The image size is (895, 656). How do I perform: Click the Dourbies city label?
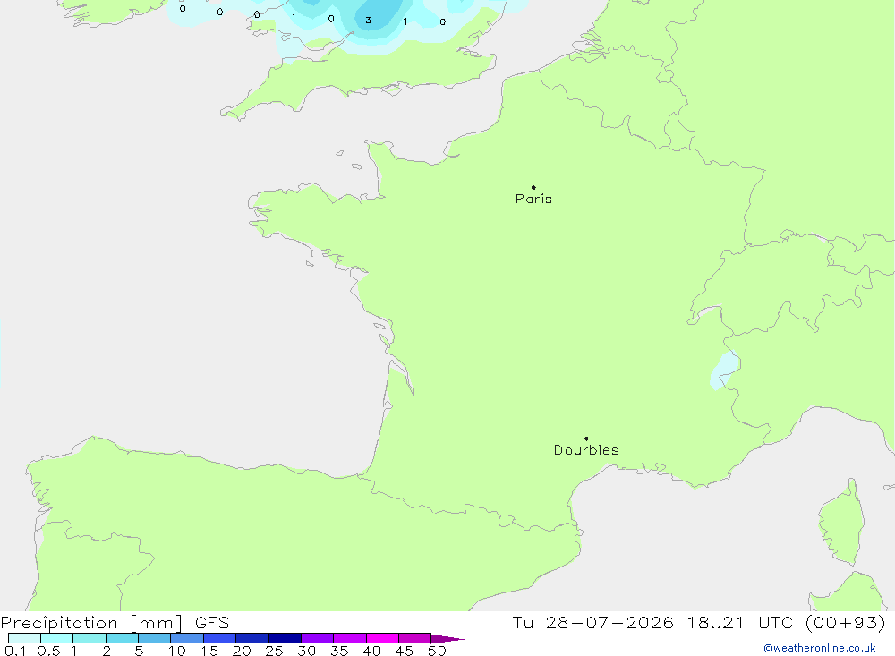coord(586,450)
